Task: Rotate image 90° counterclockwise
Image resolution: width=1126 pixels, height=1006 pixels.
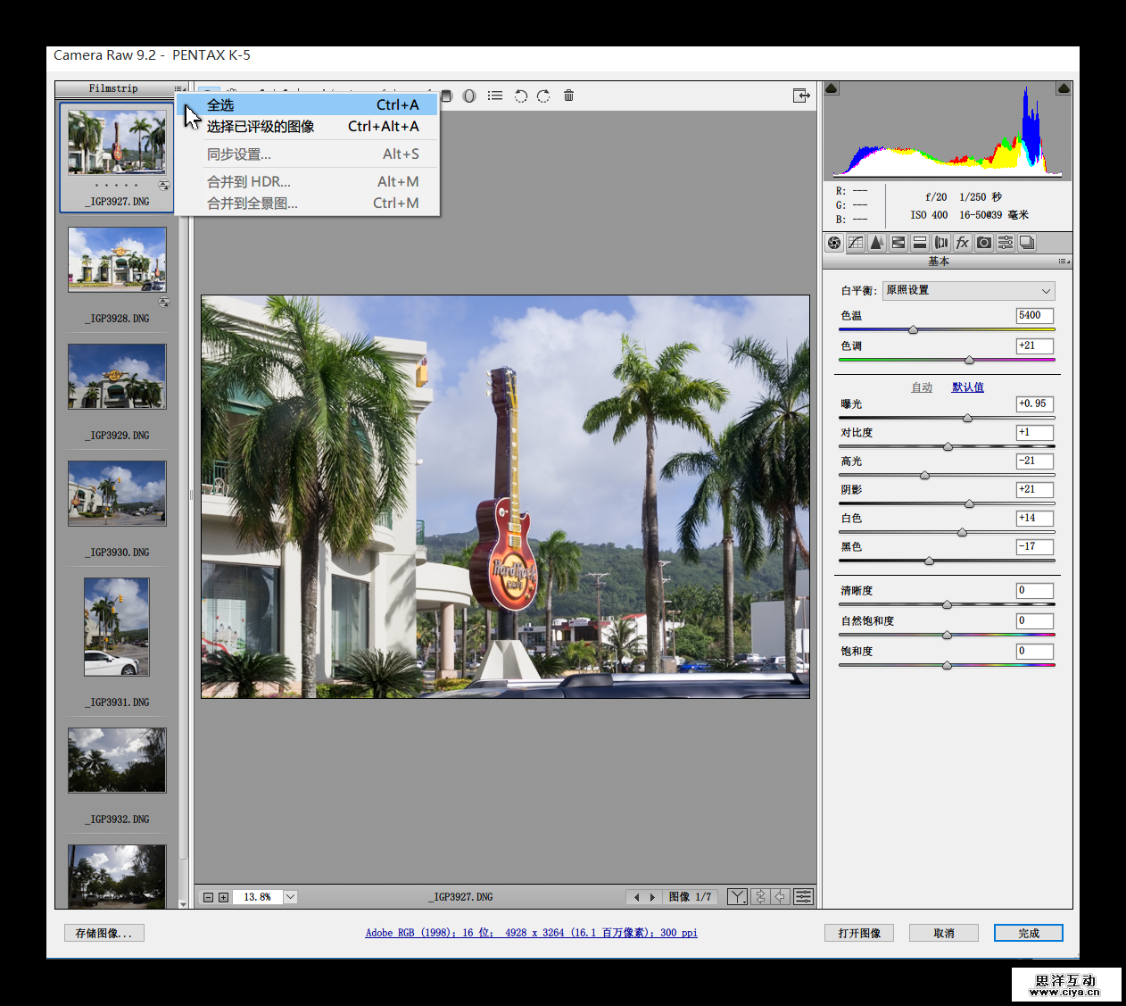Action: pyautogui.click(x=521, y=96)
